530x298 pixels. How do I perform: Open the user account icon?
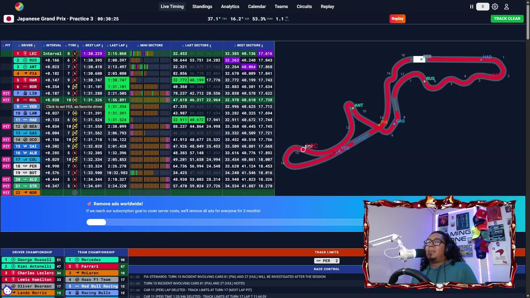pyautogui.click(x=506, y=7)
